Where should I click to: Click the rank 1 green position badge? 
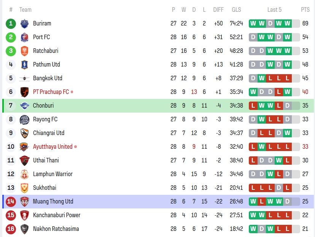pyautogui.click(x=11, y=23)
